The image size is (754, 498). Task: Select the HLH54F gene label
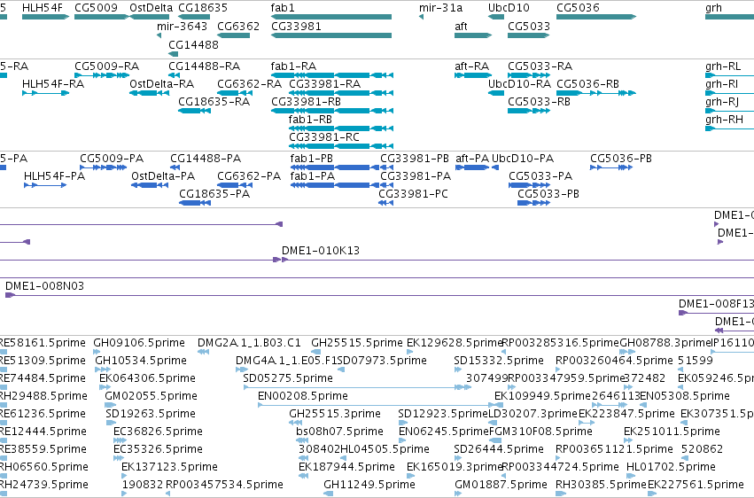coord(43,8)
